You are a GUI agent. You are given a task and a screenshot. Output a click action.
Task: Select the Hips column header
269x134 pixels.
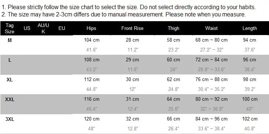tap(91, 28)
